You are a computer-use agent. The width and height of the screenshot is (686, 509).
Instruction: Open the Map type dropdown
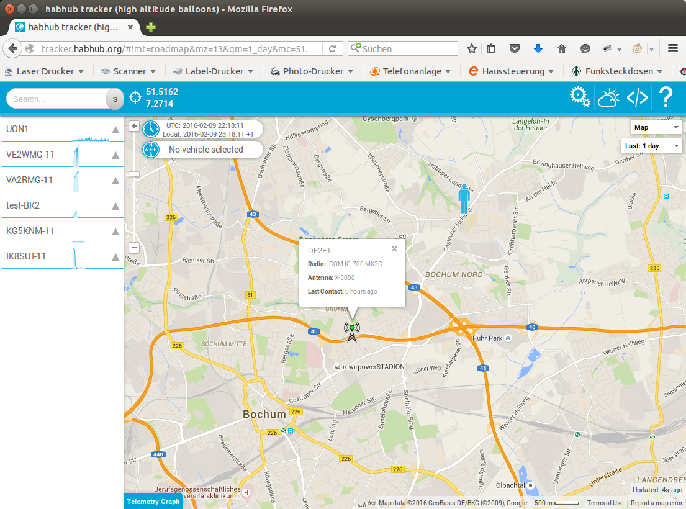coord(656,127)
